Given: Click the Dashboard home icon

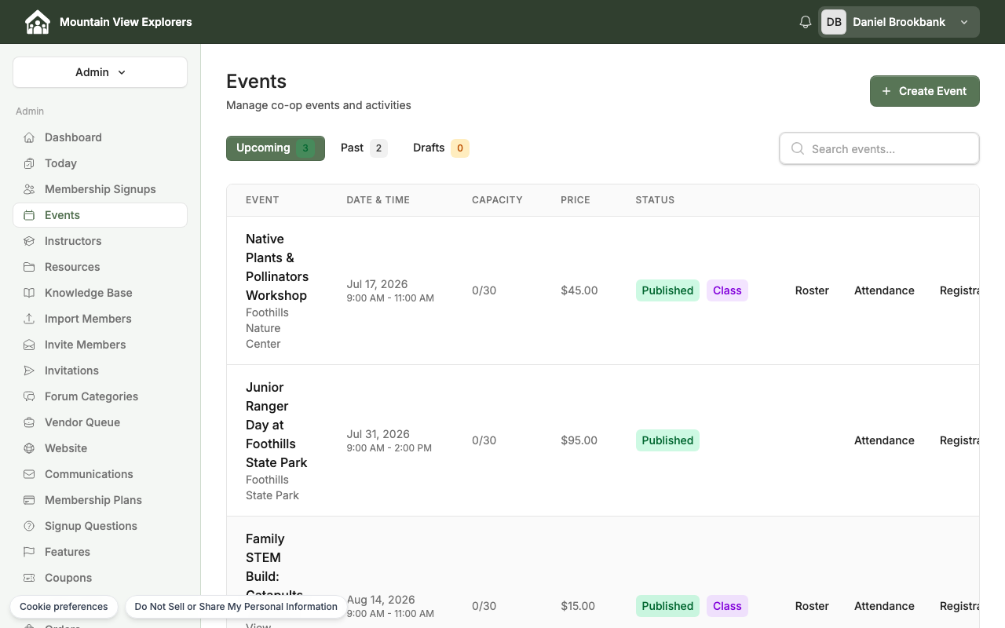Looking at the screenshot, I should pos(29,137).
